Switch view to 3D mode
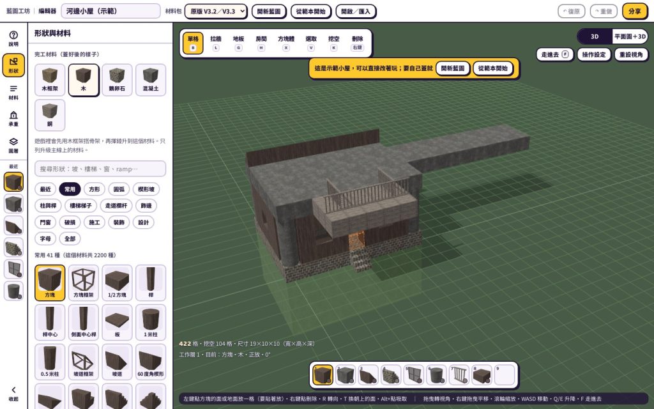The image size is (654, 409). tap(595, 36)
